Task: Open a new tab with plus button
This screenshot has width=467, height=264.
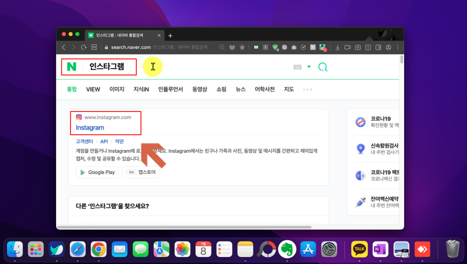Action: pyautogui.click(x=170, y=36)
